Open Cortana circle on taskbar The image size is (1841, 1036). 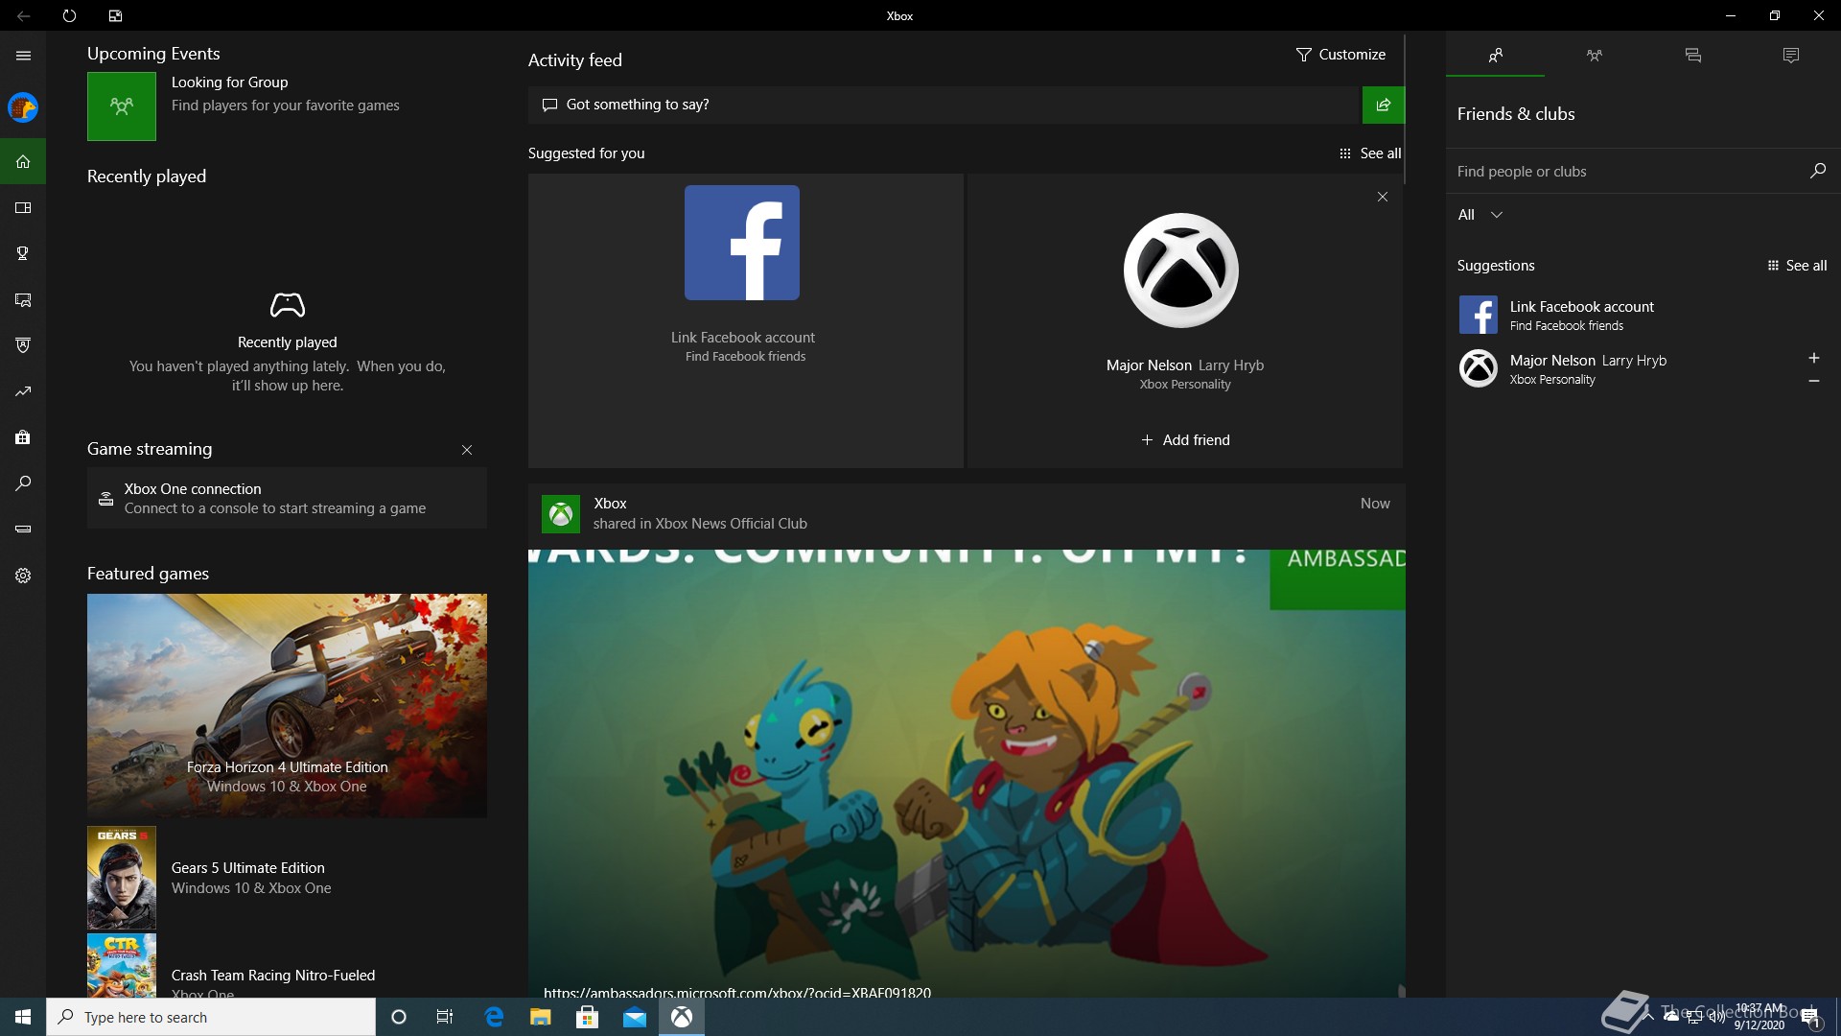[399, 1017]
